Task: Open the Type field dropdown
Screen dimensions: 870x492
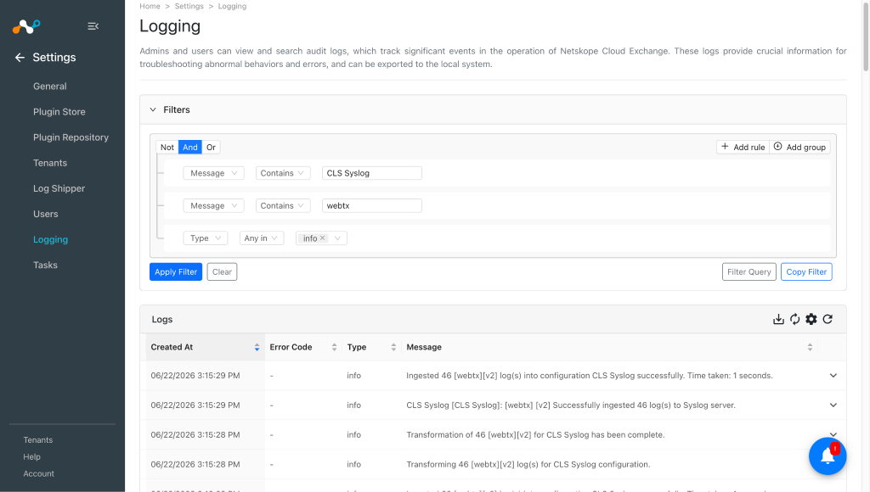Action: 206,238
